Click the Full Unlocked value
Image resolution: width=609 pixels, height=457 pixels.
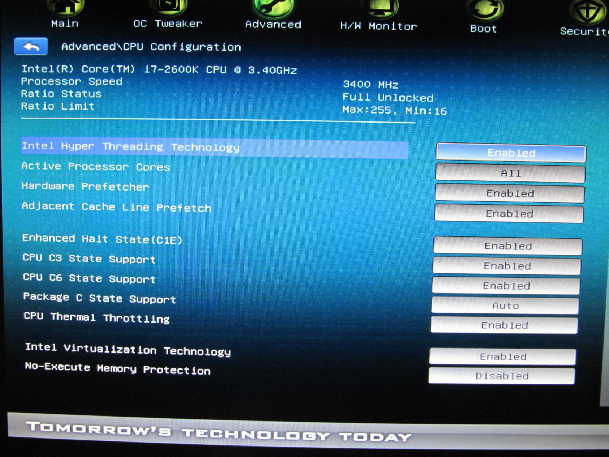click(x=388, y=98)
